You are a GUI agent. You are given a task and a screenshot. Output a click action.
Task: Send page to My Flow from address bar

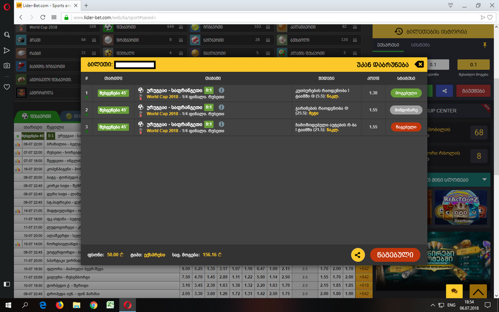point(483,18)
